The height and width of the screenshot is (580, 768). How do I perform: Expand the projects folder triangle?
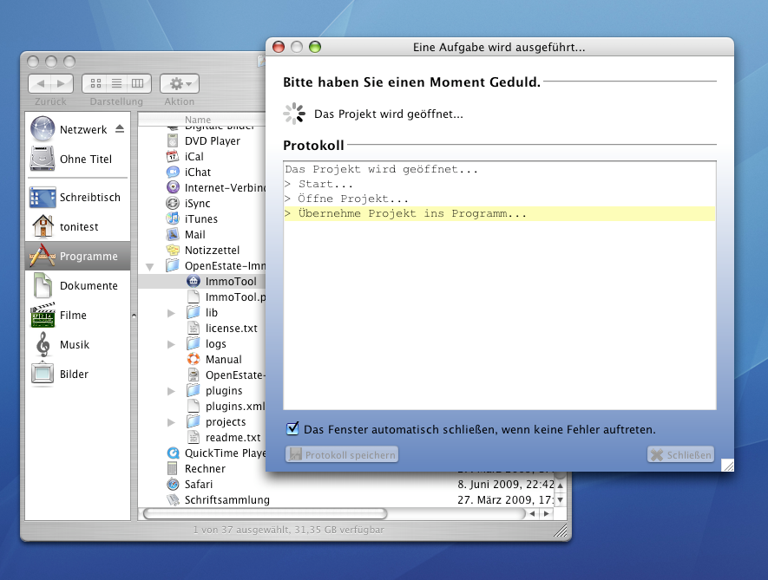171,422
